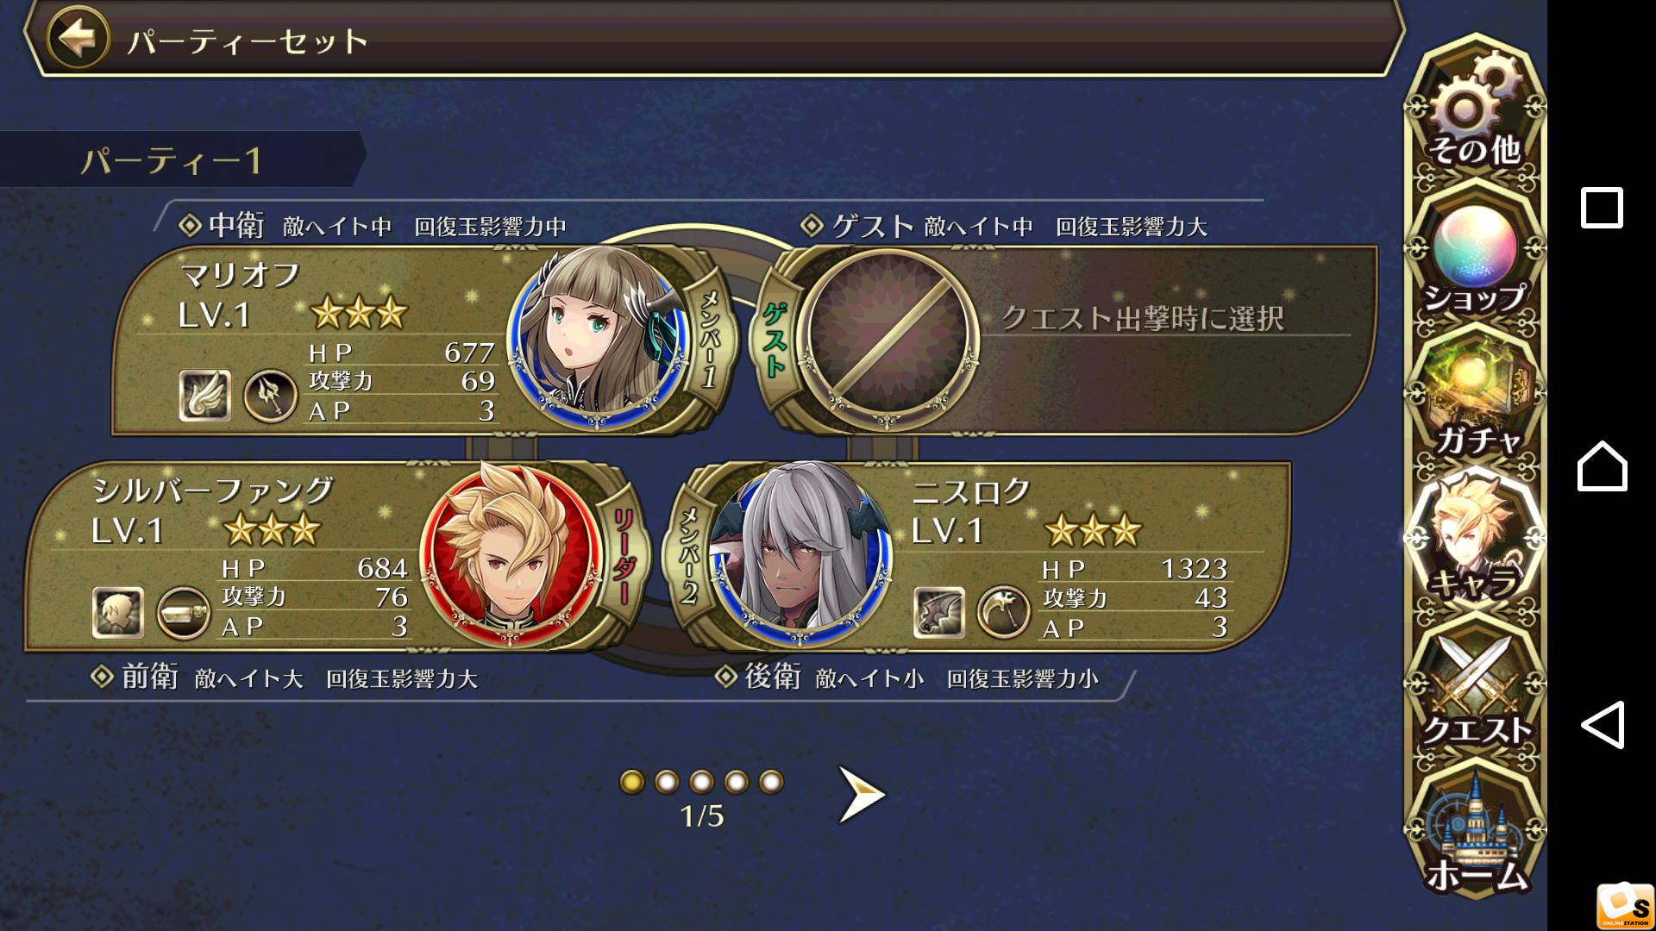Select the パーティー1 tab label
This screenshot has height=931, width=1656.
point(172,160)
